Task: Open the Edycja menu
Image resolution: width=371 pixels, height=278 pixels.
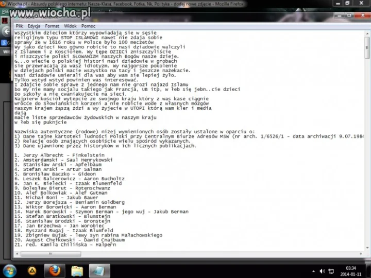Action: click(34, 26)
